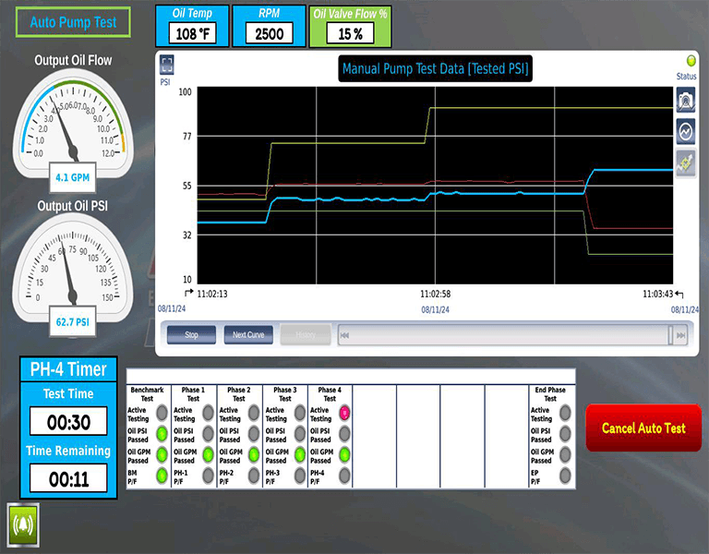Click the PH-3 P/F indicator light
This screenshot has height=554, width=709.
click(x=300, y=476)
